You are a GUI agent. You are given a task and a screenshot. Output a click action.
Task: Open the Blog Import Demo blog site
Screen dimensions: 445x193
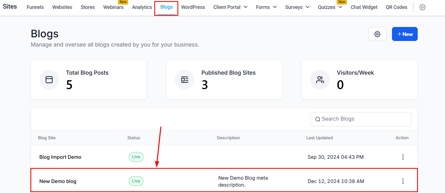point(60,157)
